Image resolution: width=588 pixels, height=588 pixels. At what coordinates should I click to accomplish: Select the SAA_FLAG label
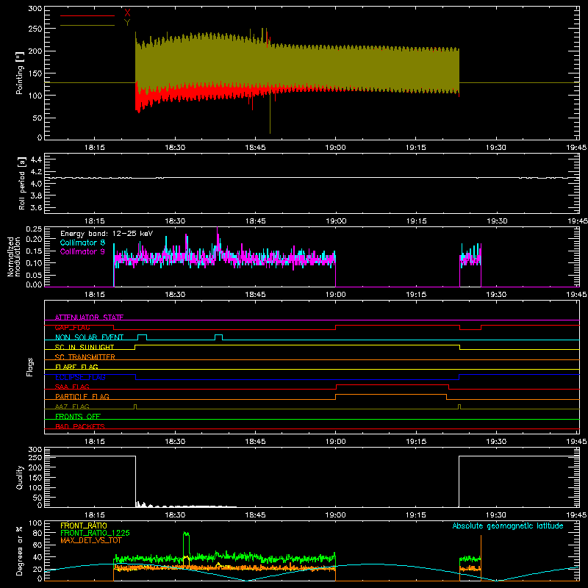click(x=72, y=387)
